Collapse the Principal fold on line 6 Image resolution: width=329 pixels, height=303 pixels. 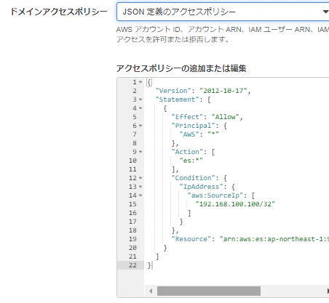[140, 126]
